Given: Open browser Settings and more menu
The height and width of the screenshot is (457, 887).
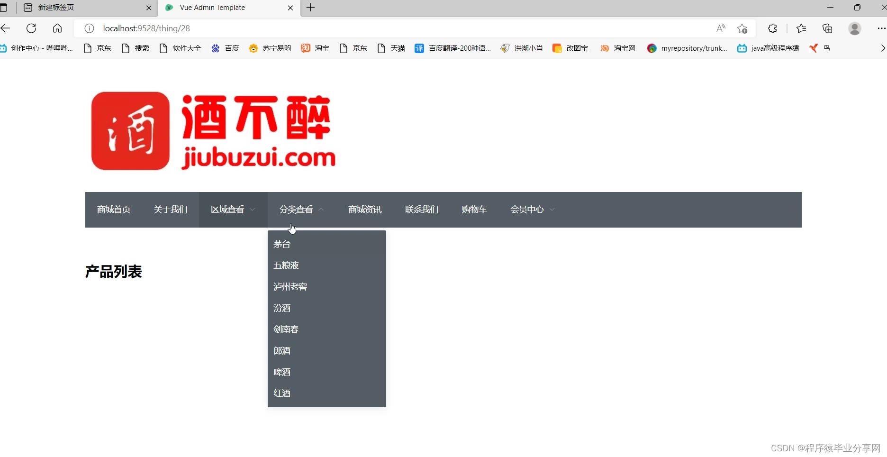Looking at the screenshot, I should (881, 28).
